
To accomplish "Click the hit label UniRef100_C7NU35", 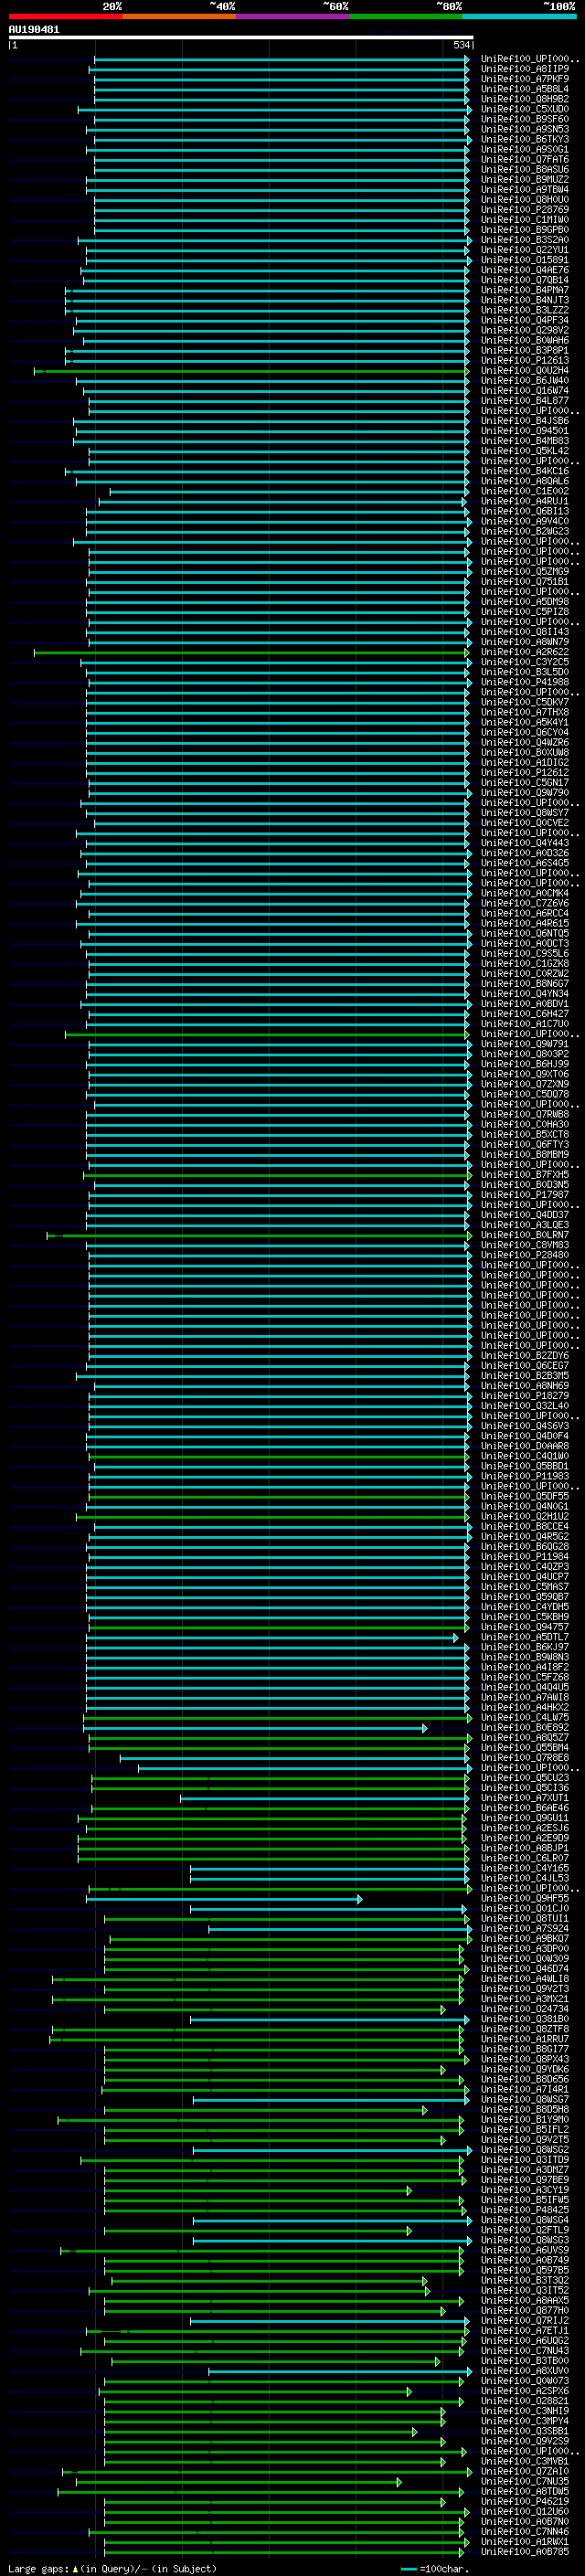I will point(525,2480).
